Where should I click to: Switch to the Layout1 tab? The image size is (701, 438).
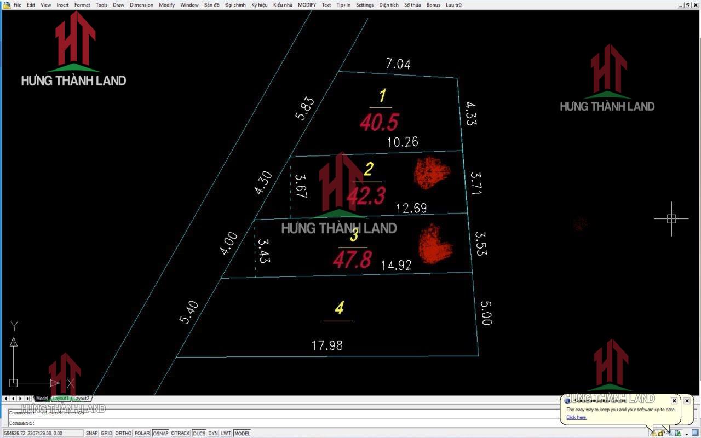click(x=60, y=399)
